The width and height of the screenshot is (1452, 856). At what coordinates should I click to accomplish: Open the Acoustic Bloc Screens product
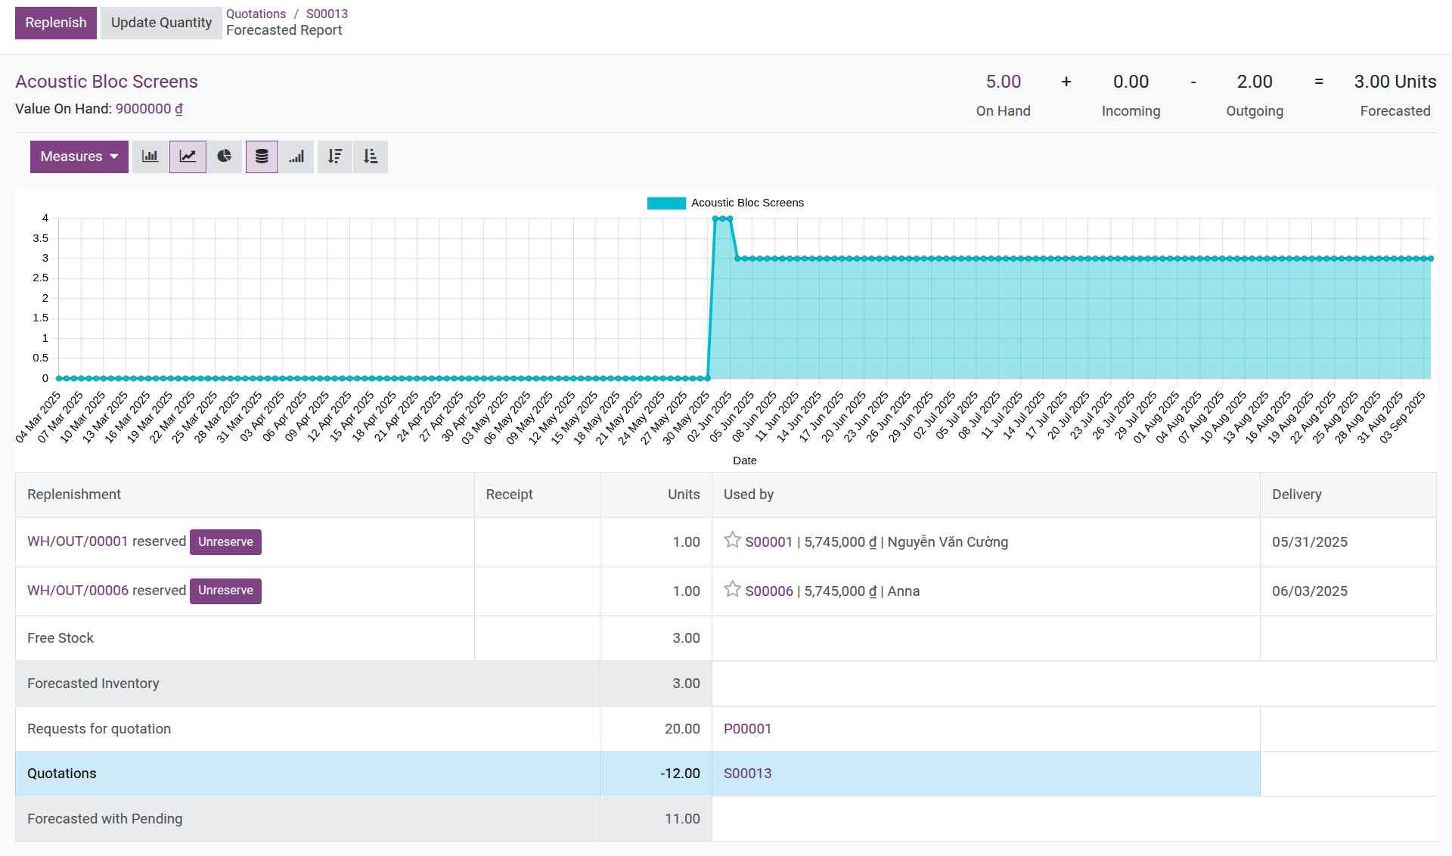point(107,82)
